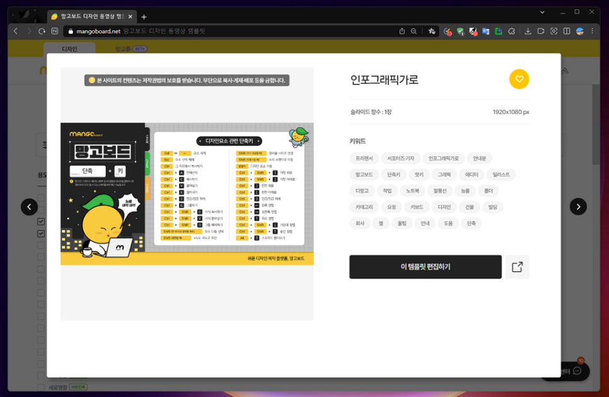Click the 프리랜서 keyword tag

364,158
